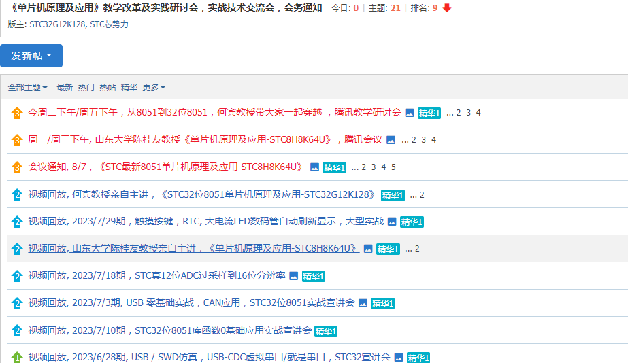Expand the 全部主题 filter dropdown

(x=27, y=87)
